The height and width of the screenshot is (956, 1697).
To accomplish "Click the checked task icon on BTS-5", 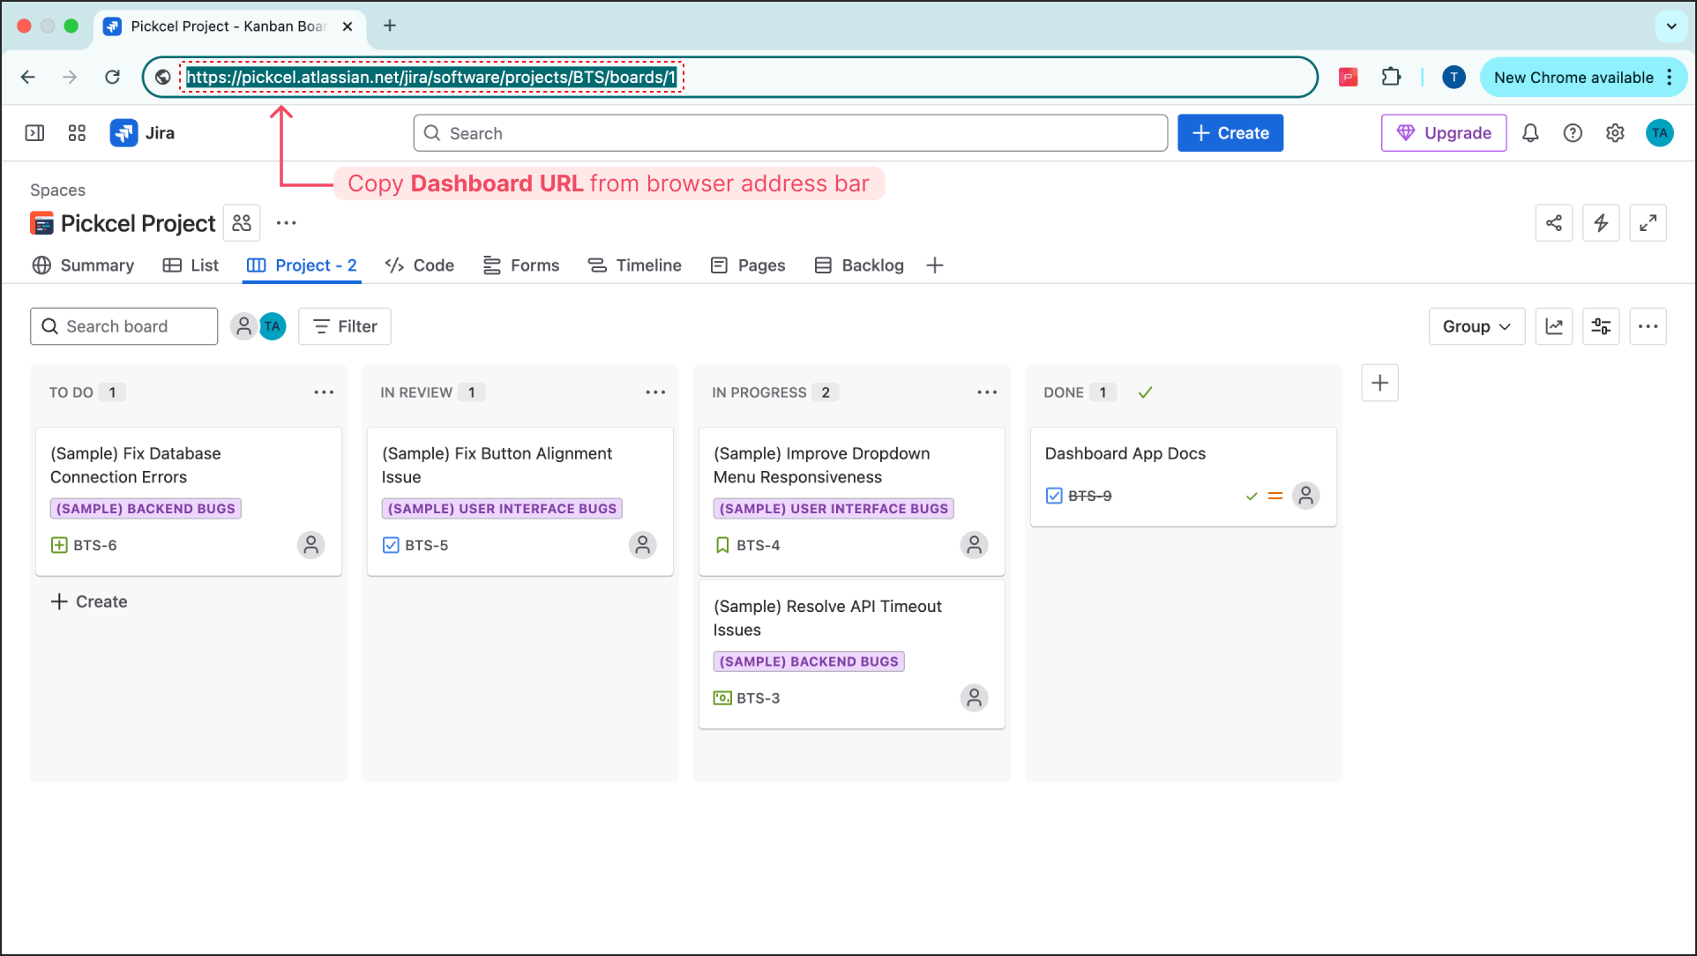I will pos(391,545).
